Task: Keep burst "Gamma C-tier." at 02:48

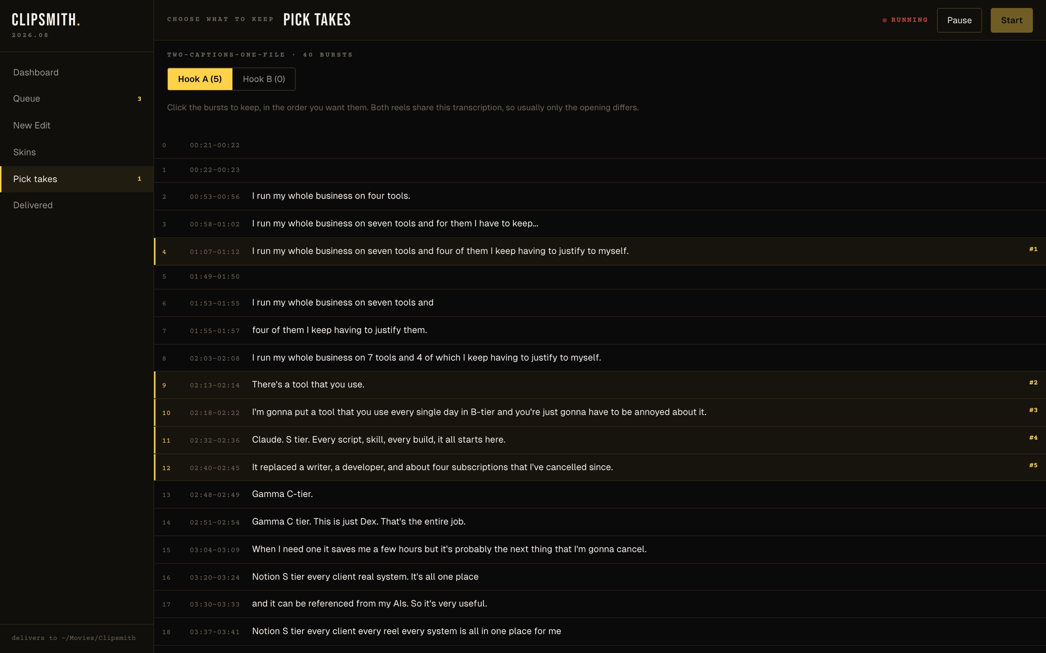Action: click(x=600, y=495)
